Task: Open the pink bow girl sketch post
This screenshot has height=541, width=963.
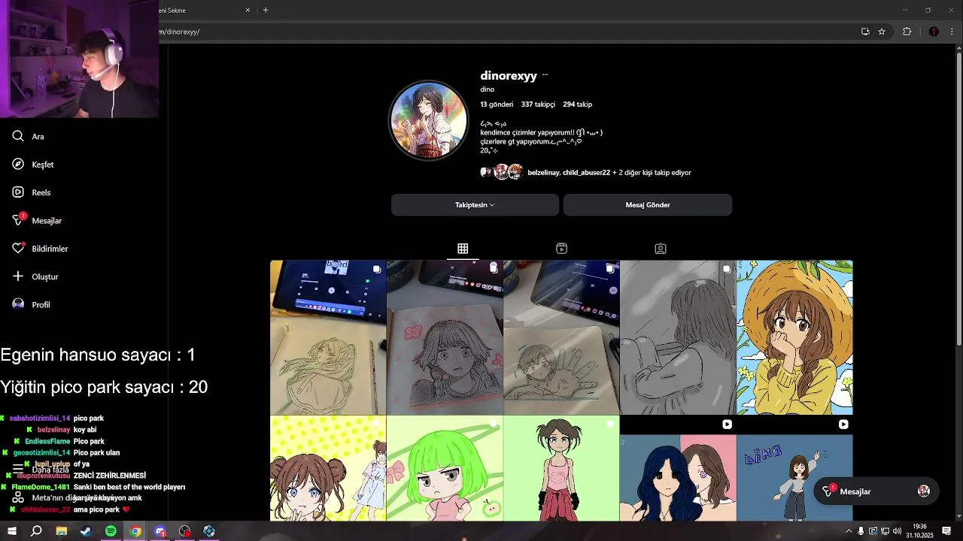Action: click(x=445, y=337)
